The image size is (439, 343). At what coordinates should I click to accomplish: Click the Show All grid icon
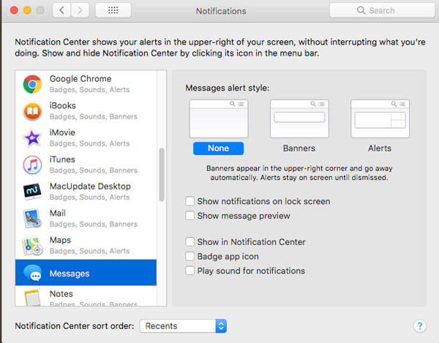[113, 11]
